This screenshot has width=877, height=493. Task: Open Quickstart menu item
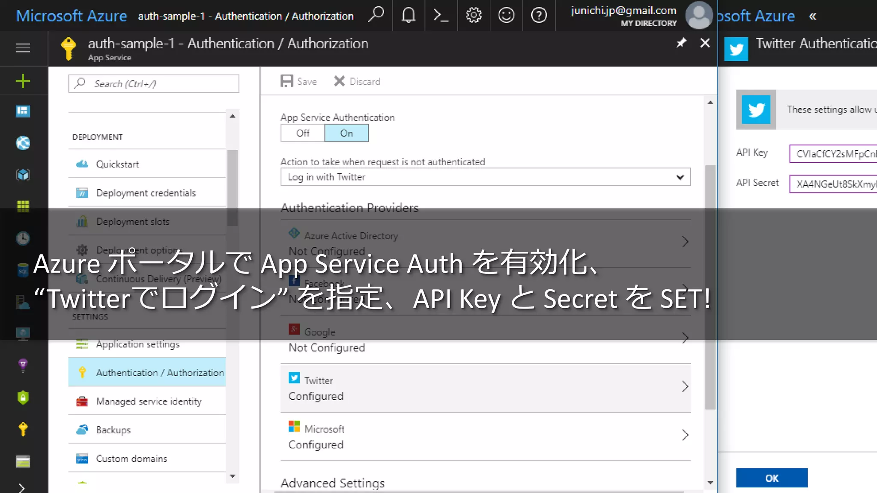click(x=147, y=164)
